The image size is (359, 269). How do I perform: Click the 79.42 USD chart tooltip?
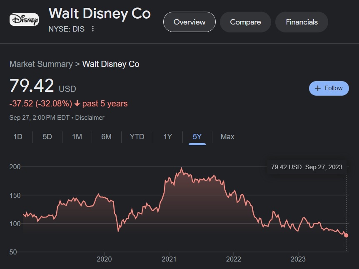tap(307, 167)
